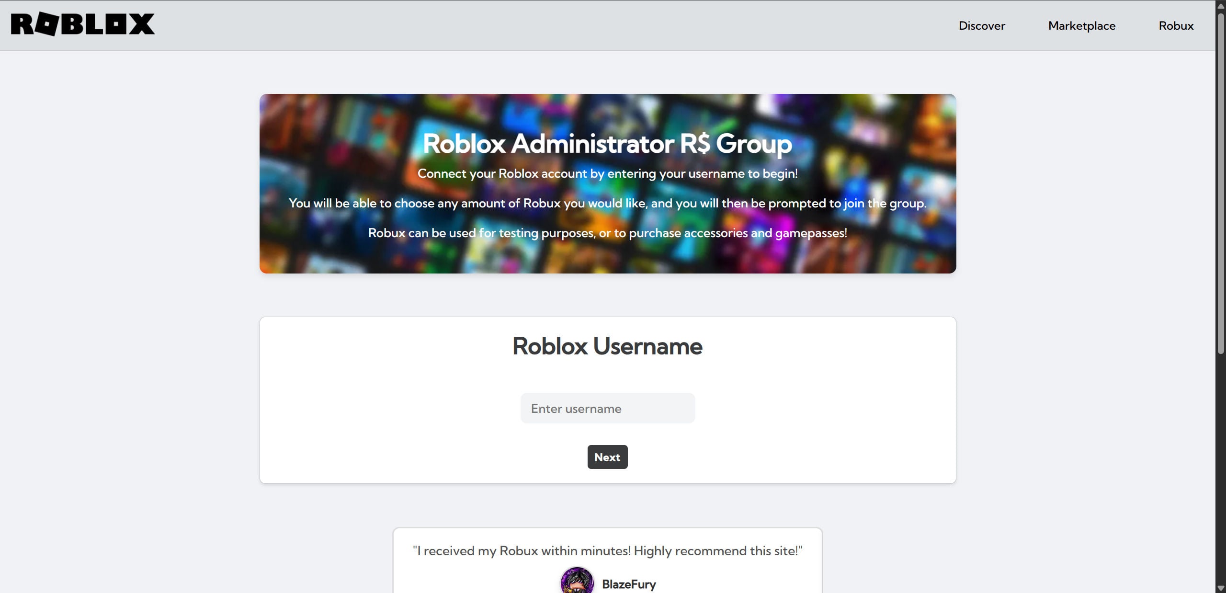Click BlazeFury's avatar picture
Image resolution: width=1226 pixels, height=593 pixels.
coord(577,581)
